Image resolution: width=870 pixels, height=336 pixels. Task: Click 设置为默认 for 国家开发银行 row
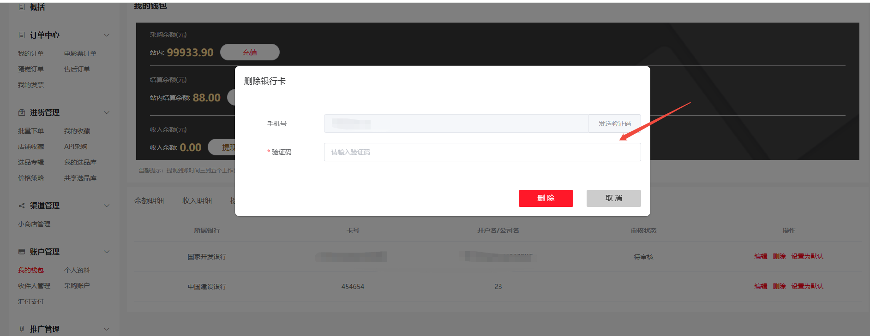click(807, 256)
